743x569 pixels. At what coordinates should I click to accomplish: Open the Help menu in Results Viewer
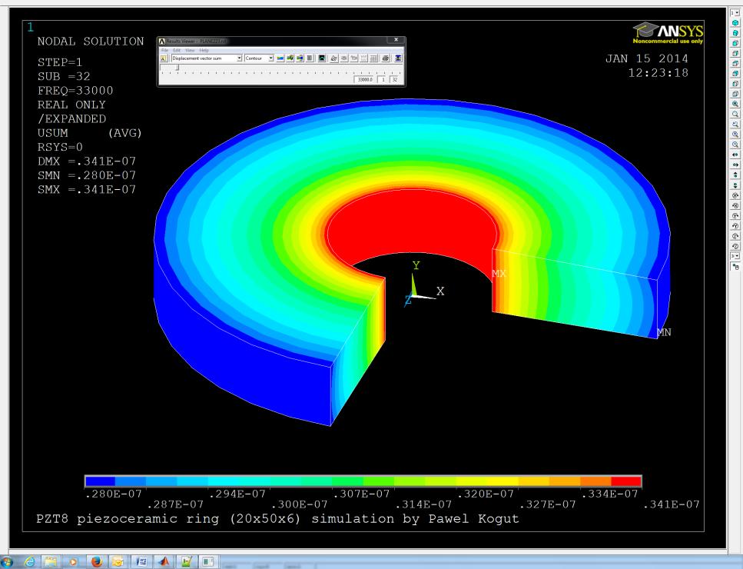[204, 50]
